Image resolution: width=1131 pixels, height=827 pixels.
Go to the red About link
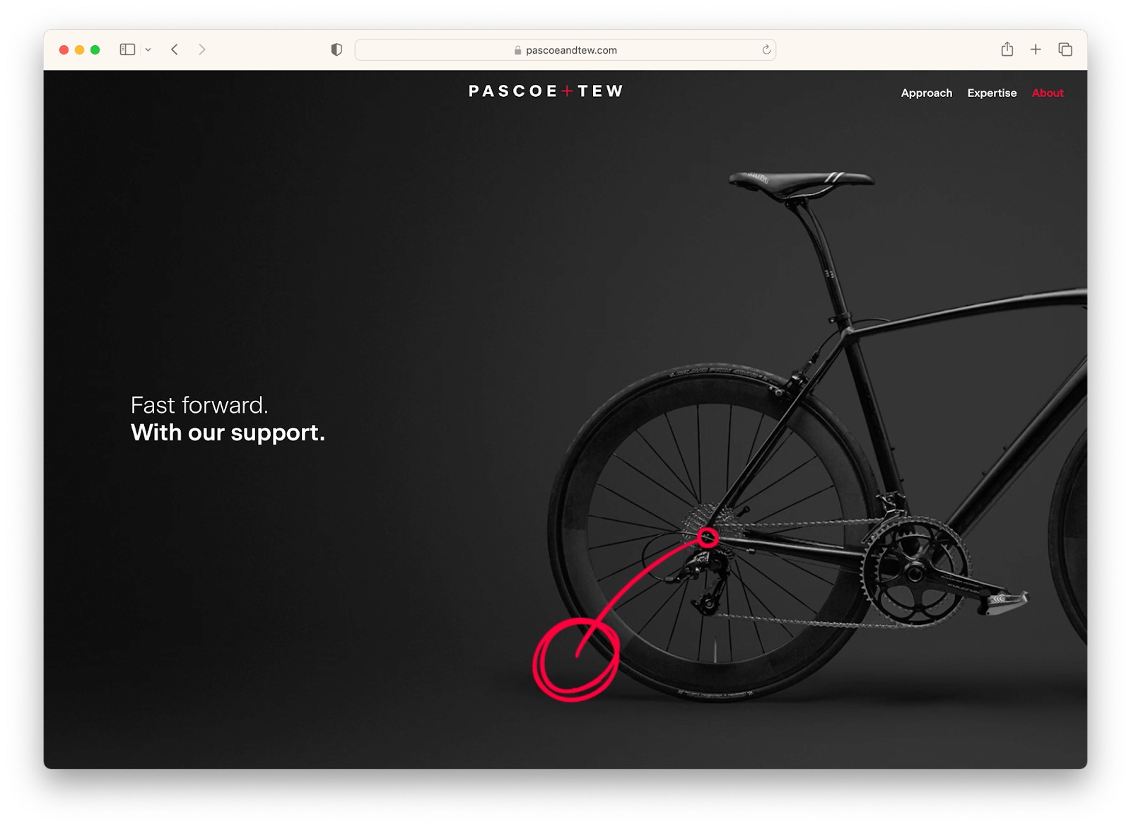coord(1048,93)
